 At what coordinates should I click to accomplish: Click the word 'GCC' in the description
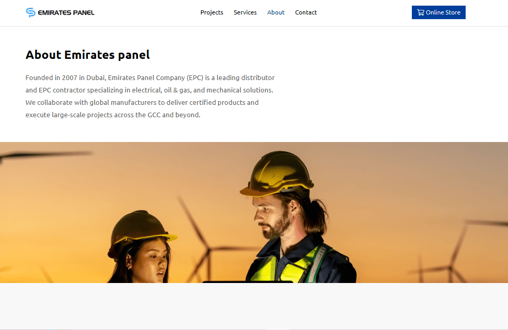tap(154, 115)
